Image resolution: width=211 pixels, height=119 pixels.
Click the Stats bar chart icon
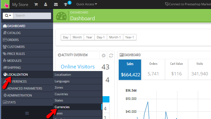[x=5, y=102]
